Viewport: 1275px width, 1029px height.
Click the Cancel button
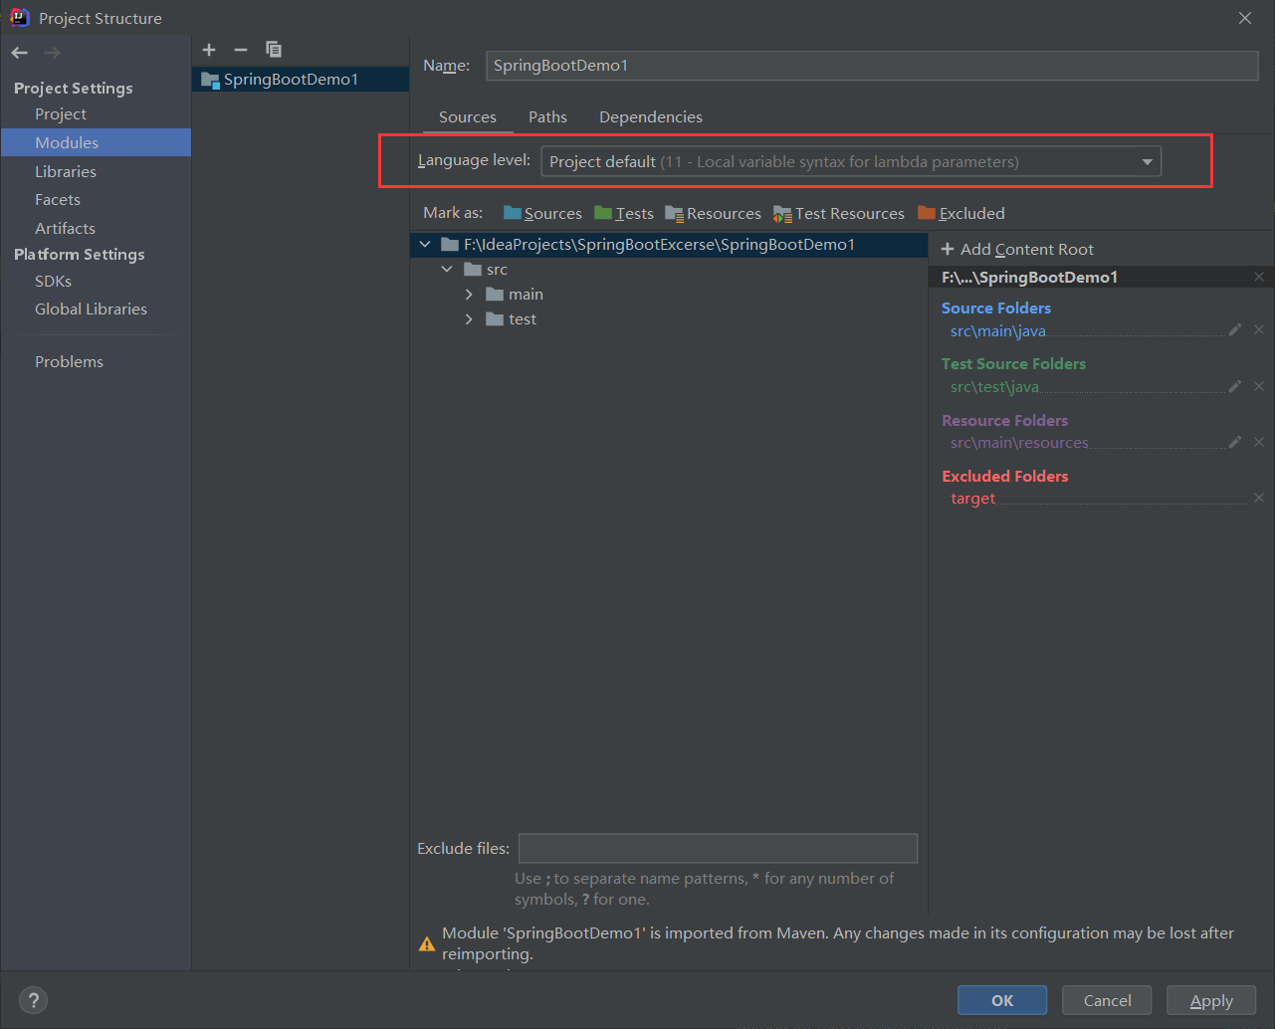pyautogui.click(x=1107, y=1000)
